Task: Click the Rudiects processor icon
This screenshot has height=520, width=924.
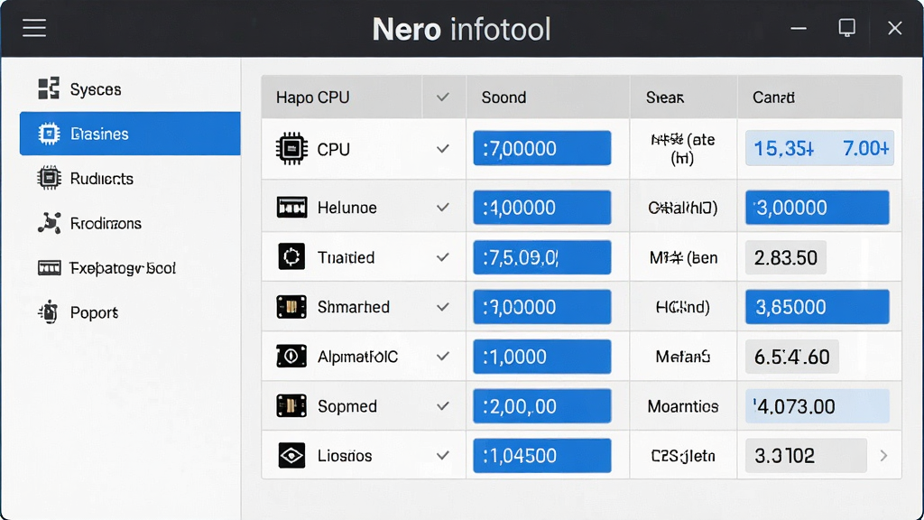Action: (49, 178)
